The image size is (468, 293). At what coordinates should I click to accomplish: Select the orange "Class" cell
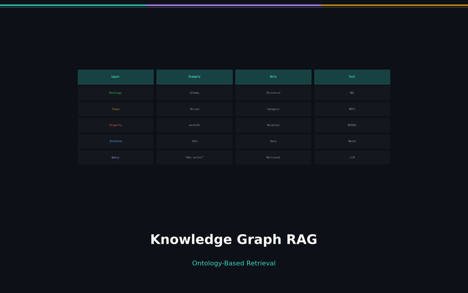(115, 109)
